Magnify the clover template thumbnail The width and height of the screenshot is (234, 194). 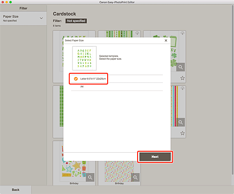[x=181, y=67]
